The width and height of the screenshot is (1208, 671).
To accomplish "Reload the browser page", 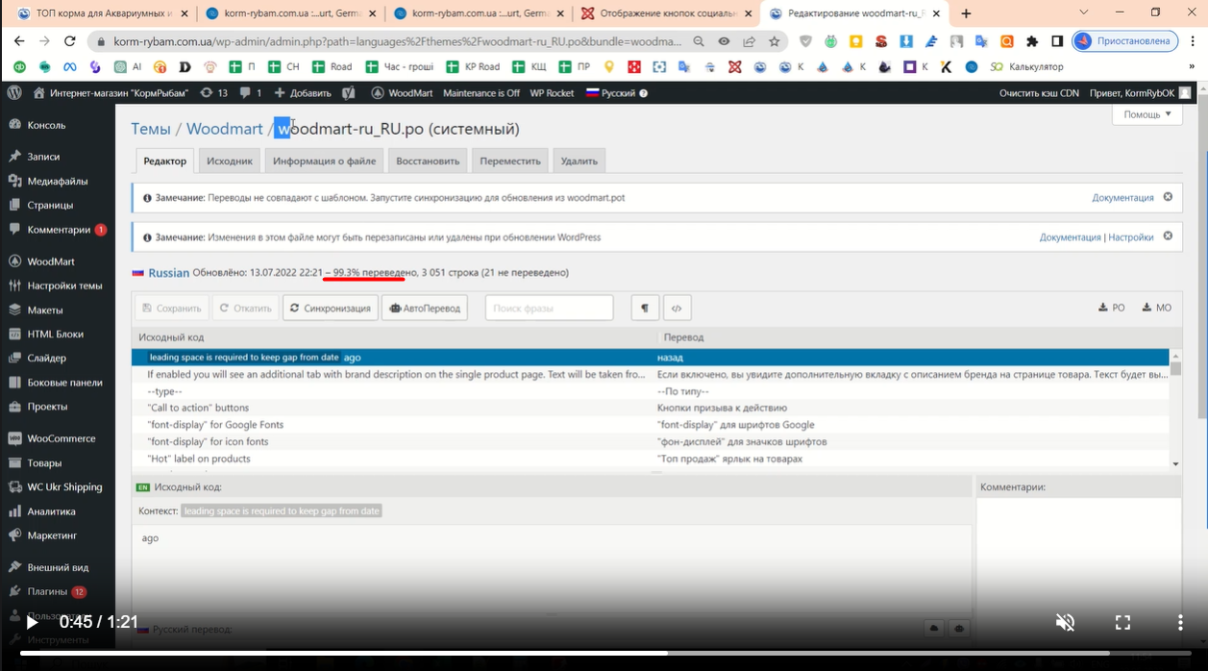I will (69, 41).
